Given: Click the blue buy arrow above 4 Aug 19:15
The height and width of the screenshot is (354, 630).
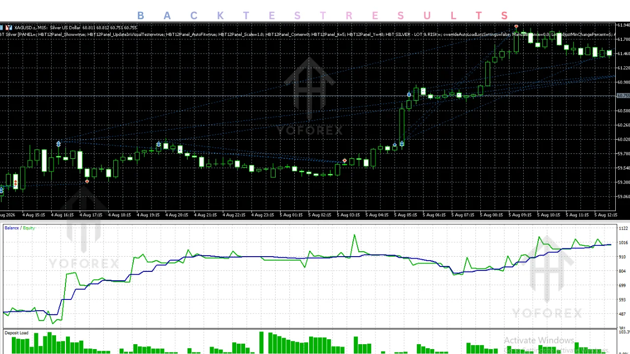Looking at the screenshot, I should click(158, 145).
